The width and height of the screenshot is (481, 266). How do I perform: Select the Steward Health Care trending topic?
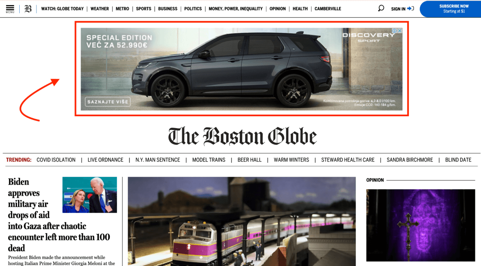(348, 160)
